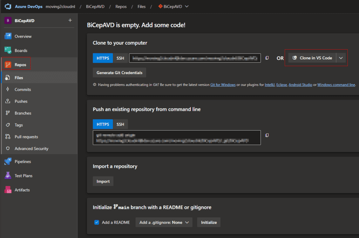Open the Git for Windows link
Viewport: 359px width, 238px height.
223,85
